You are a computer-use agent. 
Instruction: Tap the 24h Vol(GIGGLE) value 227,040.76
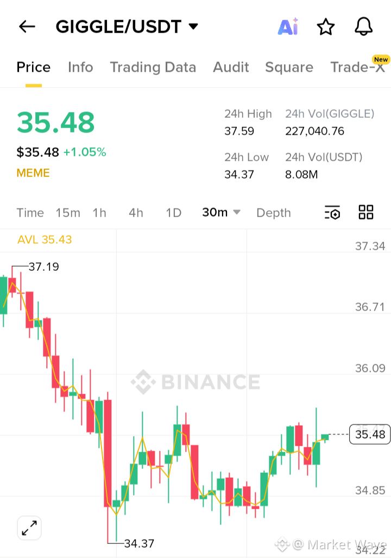(315, 131)
